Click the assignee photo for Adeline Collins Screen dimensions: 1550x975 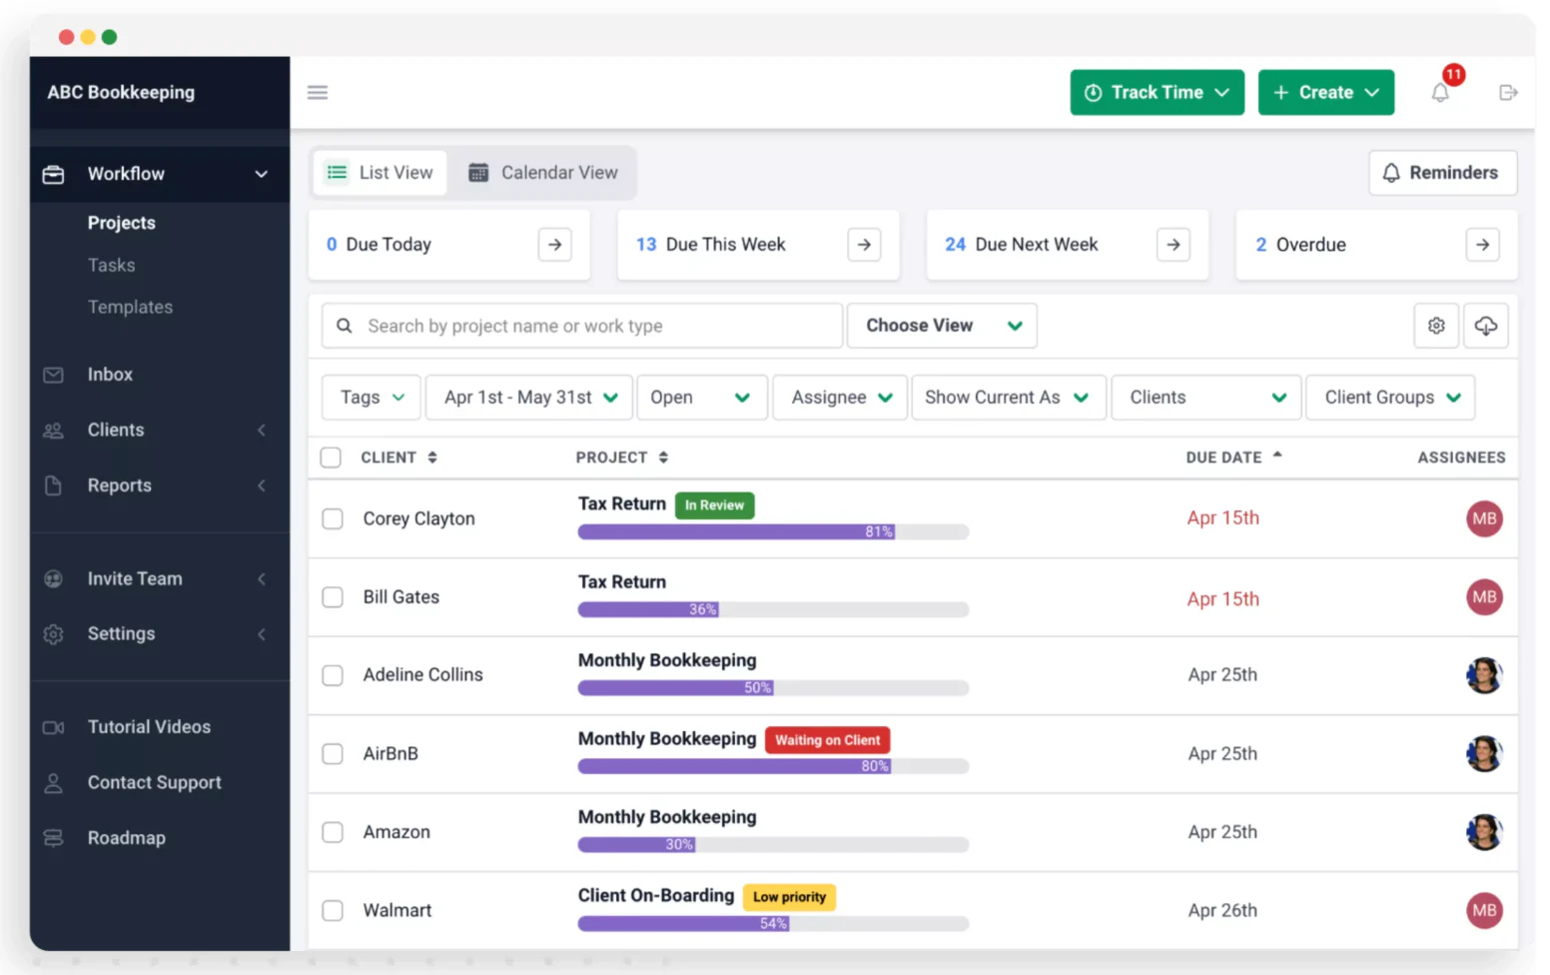(x=1484, y=675)
